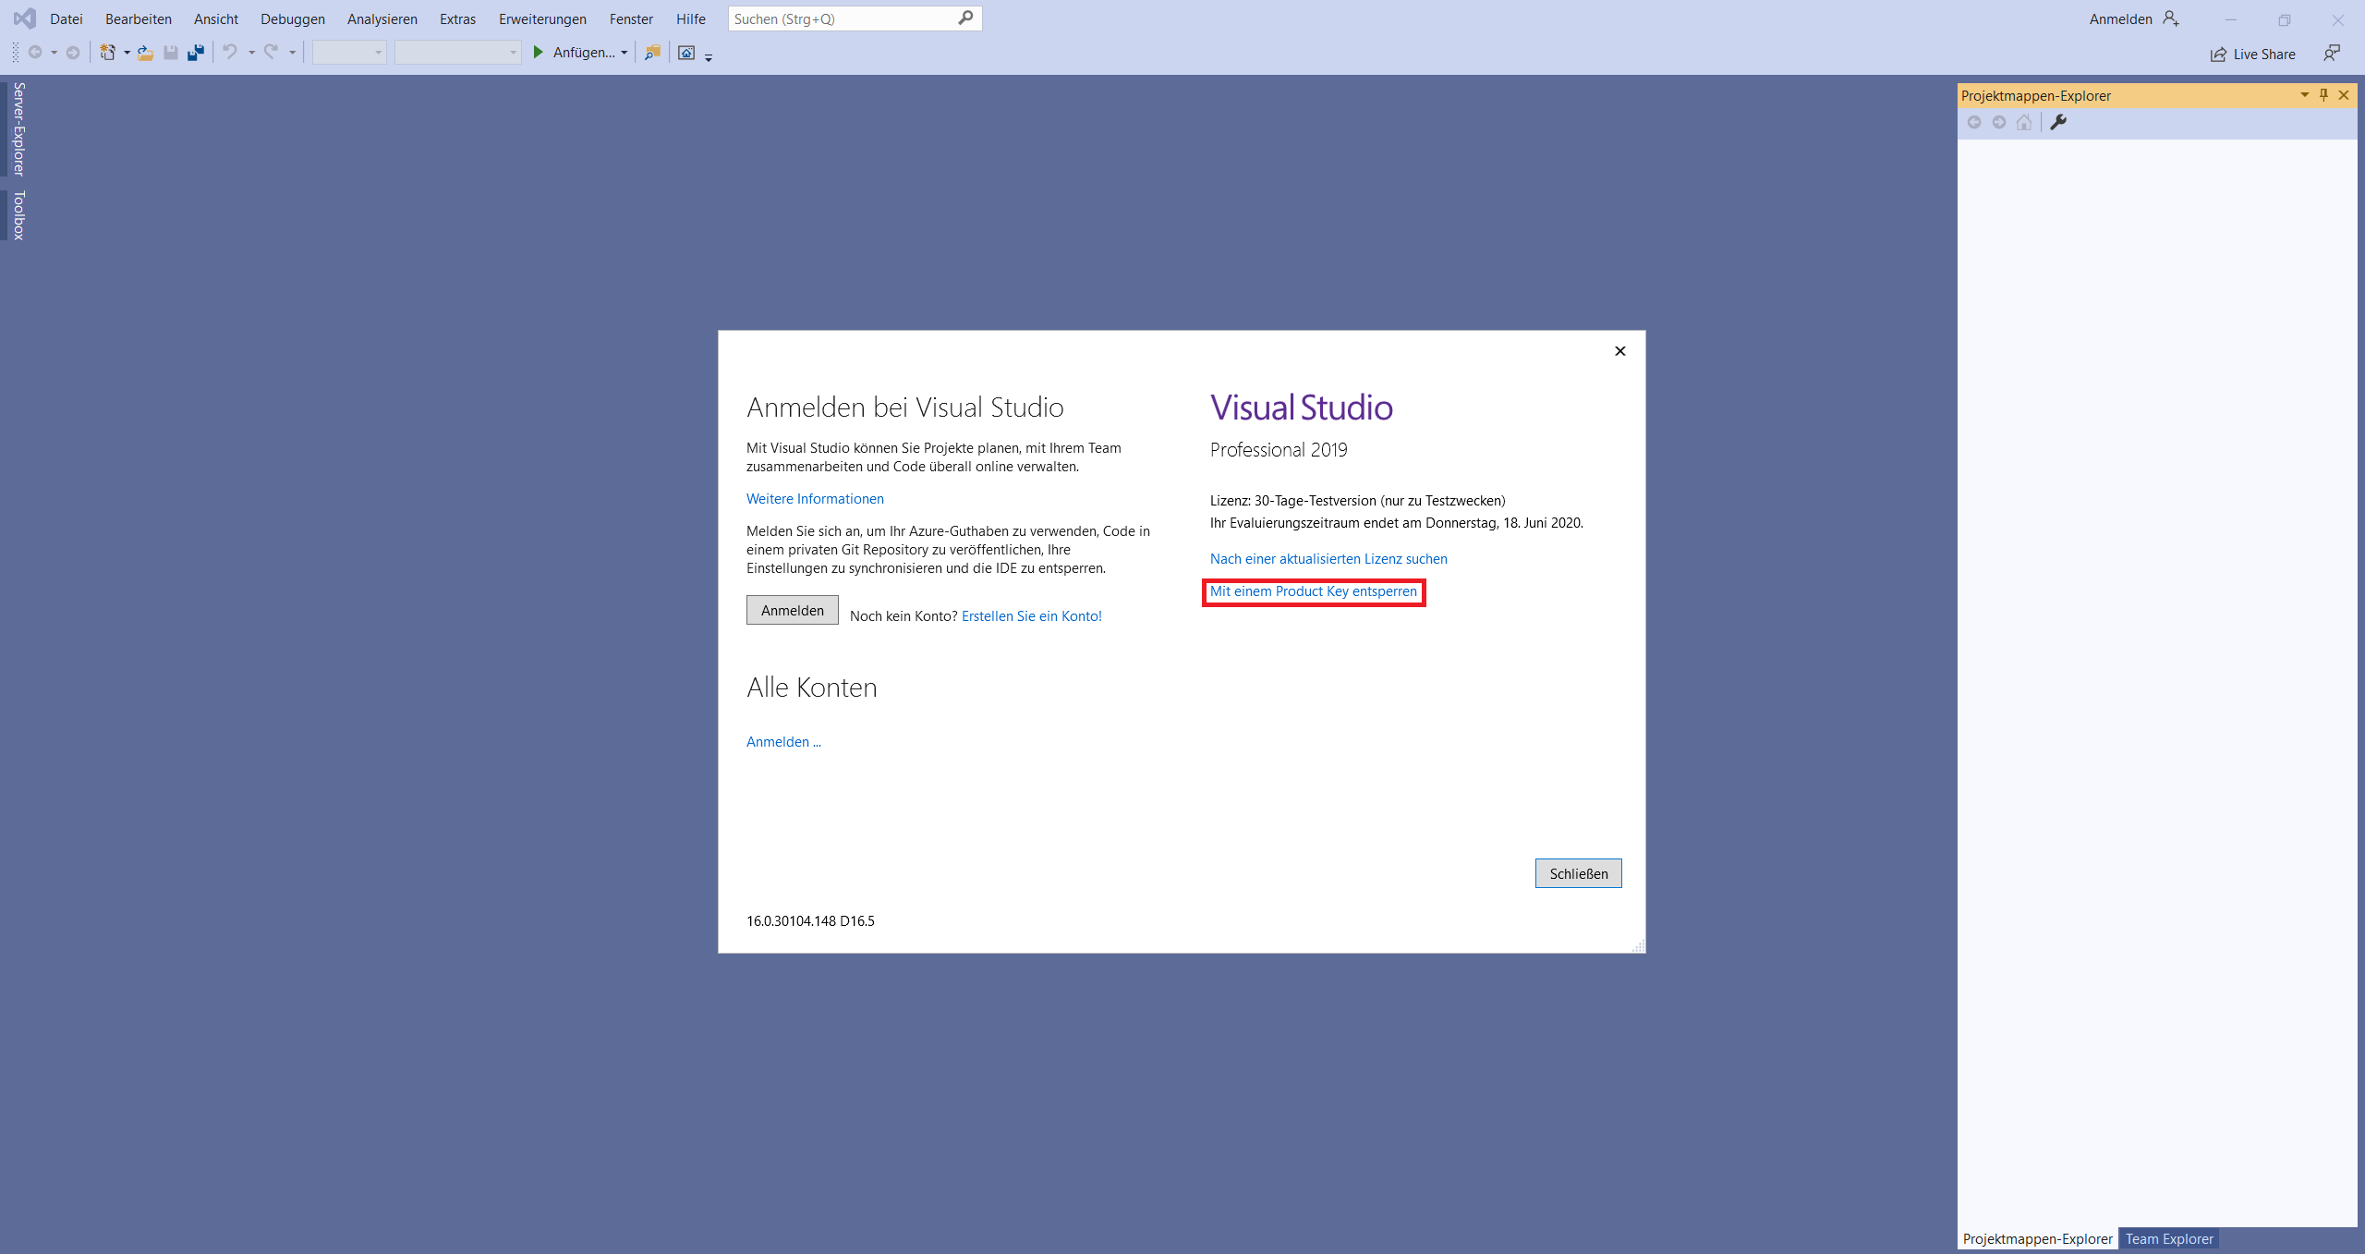Image resolution: width=2365 pixels, height=1254 pixels.
Task: Click the Visual Studio logo icon
Action: [x=25, y=18]
